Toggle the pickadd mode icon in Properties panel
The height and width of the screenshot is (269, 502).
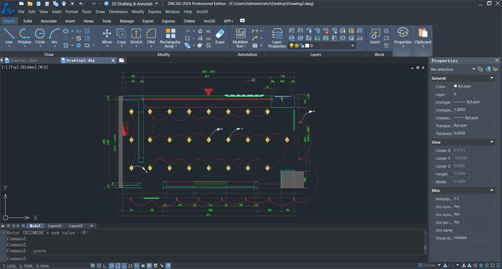pyautogui.click(x=480, y=69)
